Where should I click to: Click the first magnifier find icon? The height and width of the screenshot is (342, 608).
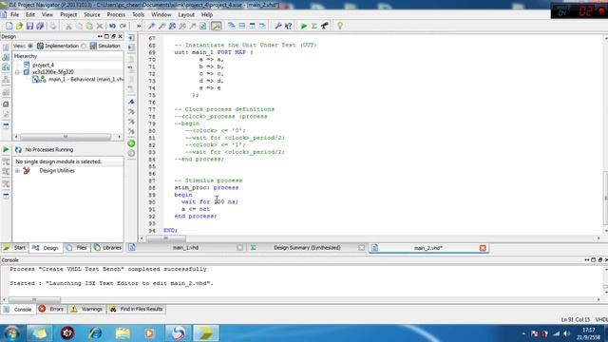[151, 26]
